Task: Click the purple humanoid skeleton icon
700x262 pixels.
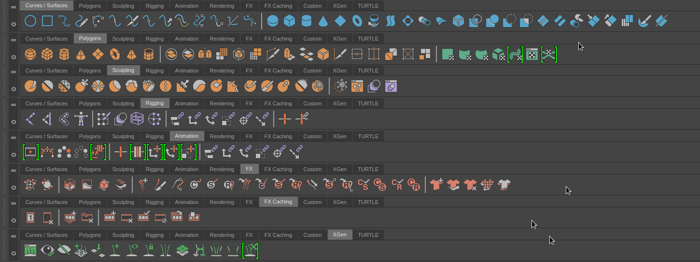Action: tap(81, 119)
